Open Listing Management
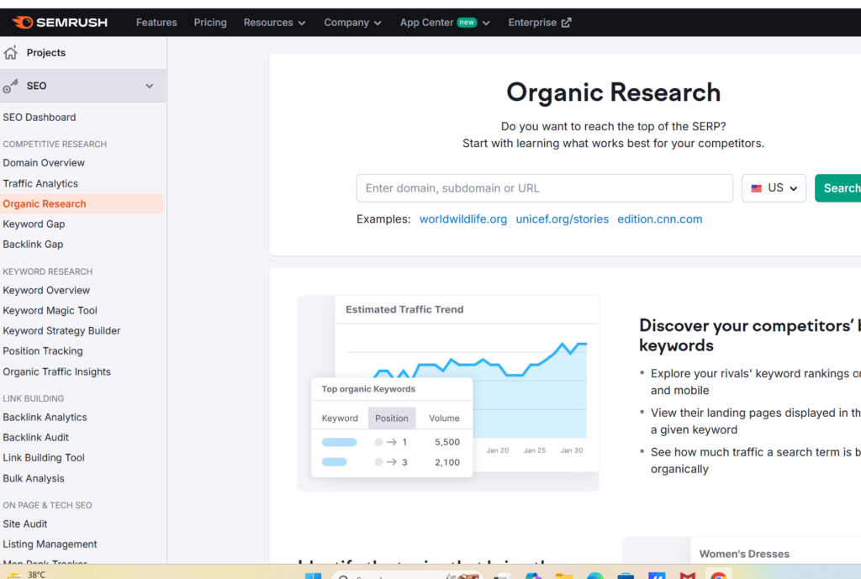This screenshot has width=861, height=579. pyautogui.click(x=50, y=545)
